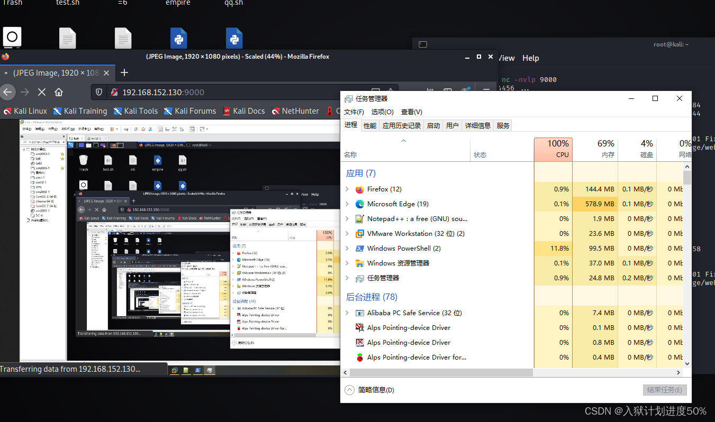Open the Kali Forums bookmark
The height and width of the screenshot is (422, 715).
point(190,111)
